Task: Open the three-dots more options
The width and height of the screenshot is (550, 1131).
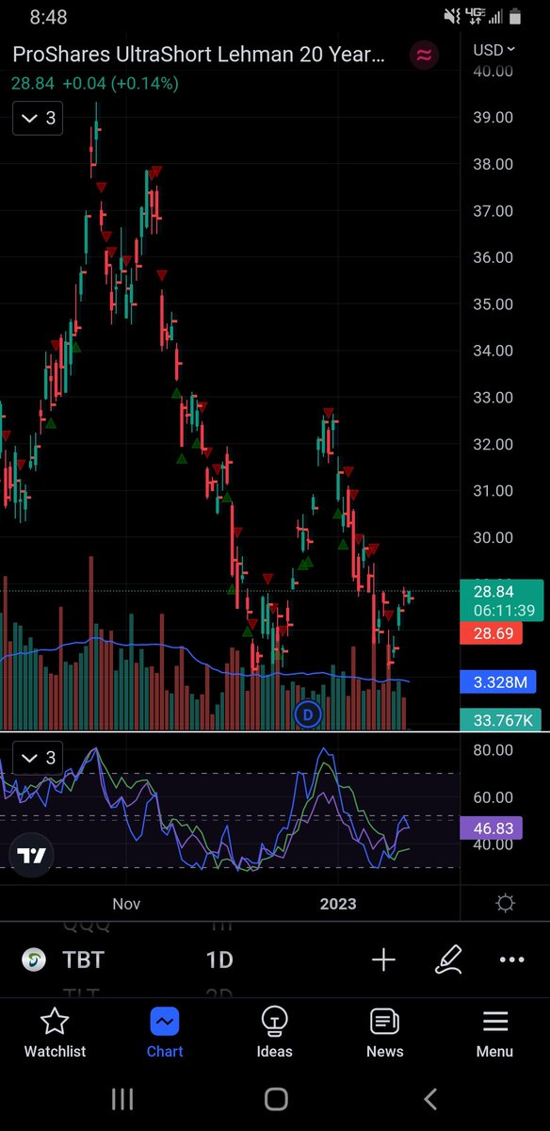Action: [512, 960]
